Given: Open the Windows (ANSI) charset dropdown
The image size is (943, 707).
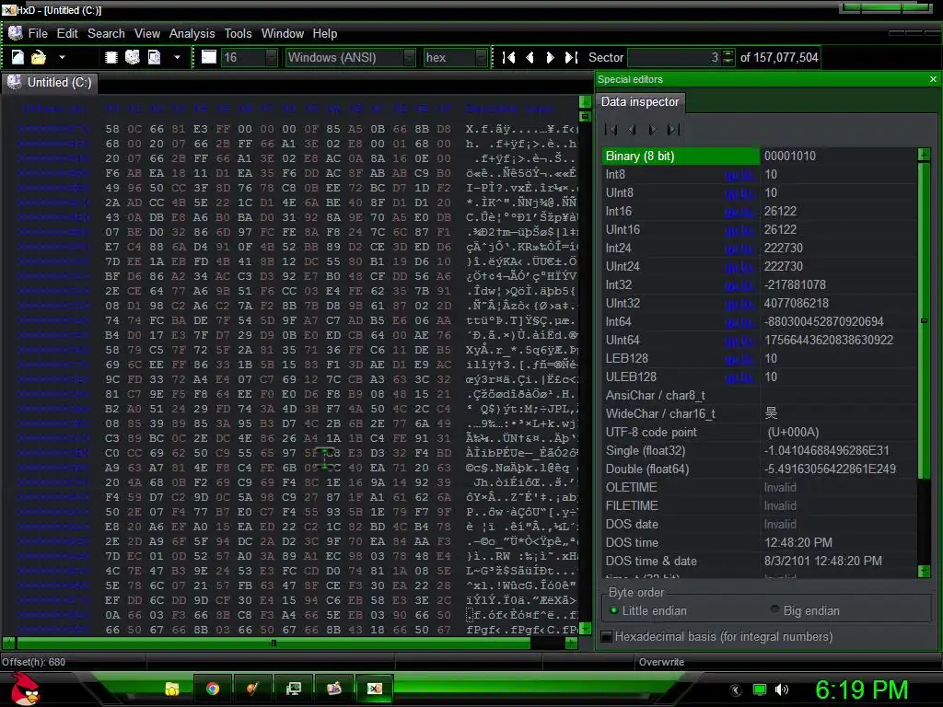Looking at the screenshot, I should click(x=350, y=57).
